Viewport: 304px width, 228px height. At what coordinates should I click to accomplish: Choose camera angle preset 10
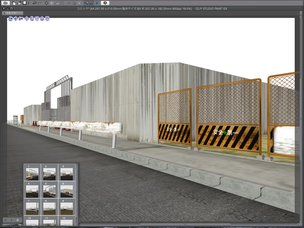click(x=32, y=221)
